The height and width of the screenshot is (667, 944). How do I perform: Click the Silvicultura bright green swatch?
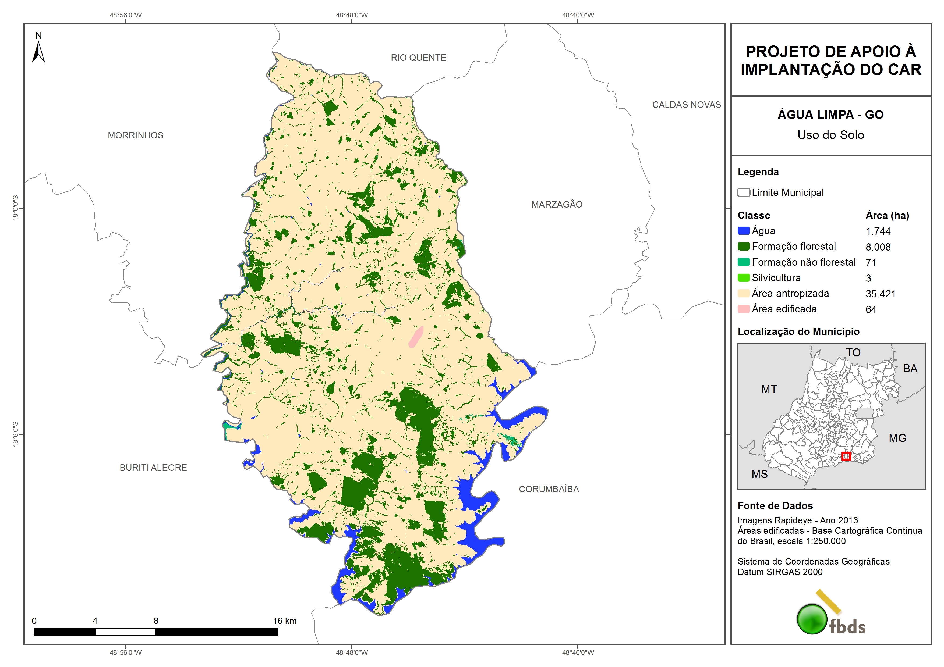743,278
